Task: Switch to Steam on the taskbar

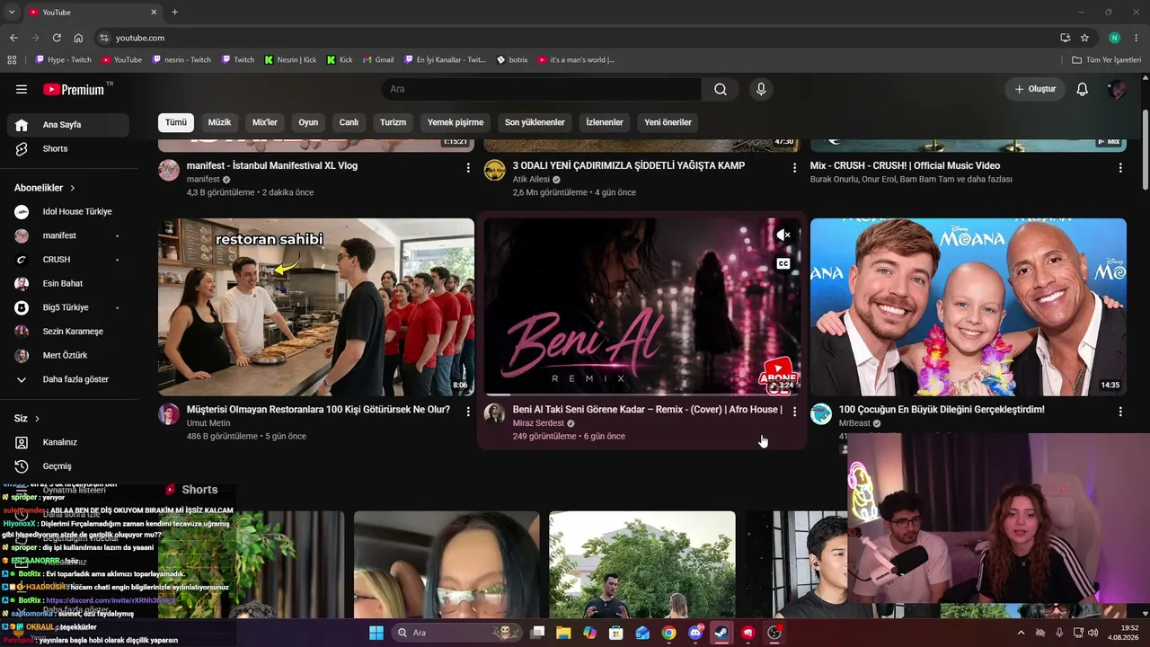Action: coord(721,633)
